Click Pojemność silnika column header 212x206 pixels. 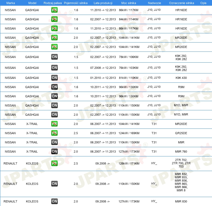76,3
